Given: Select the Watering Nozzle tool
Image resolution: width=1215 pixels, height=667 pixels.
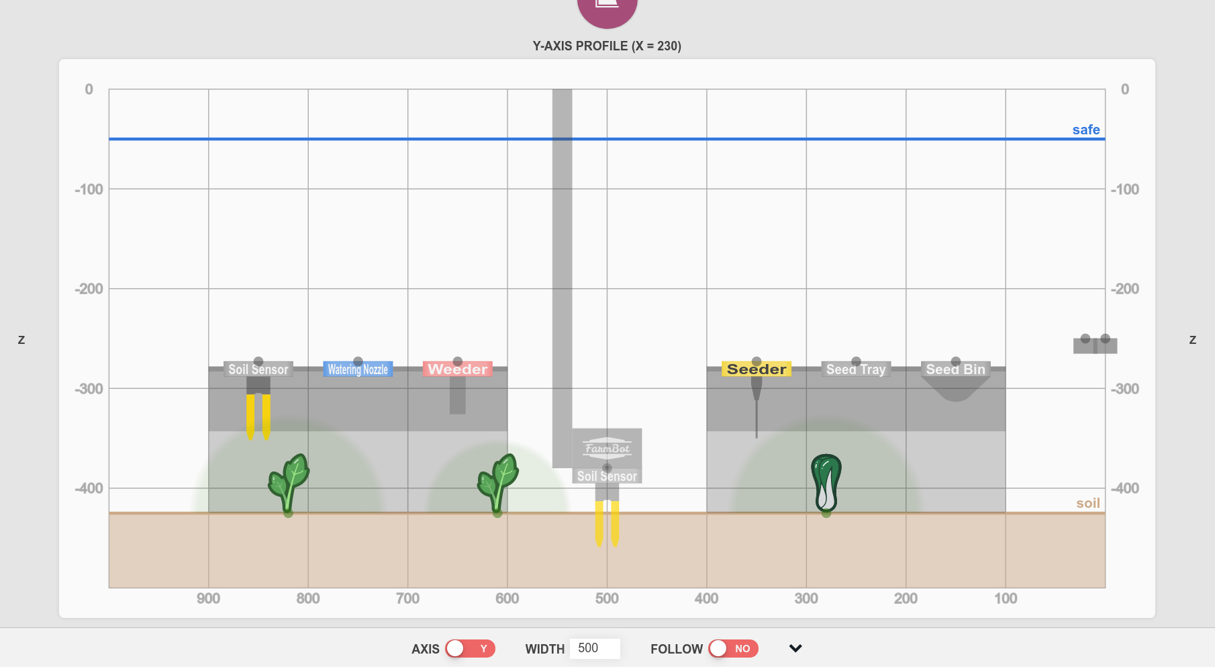Looking at the screenshot, I should (358, 369).
